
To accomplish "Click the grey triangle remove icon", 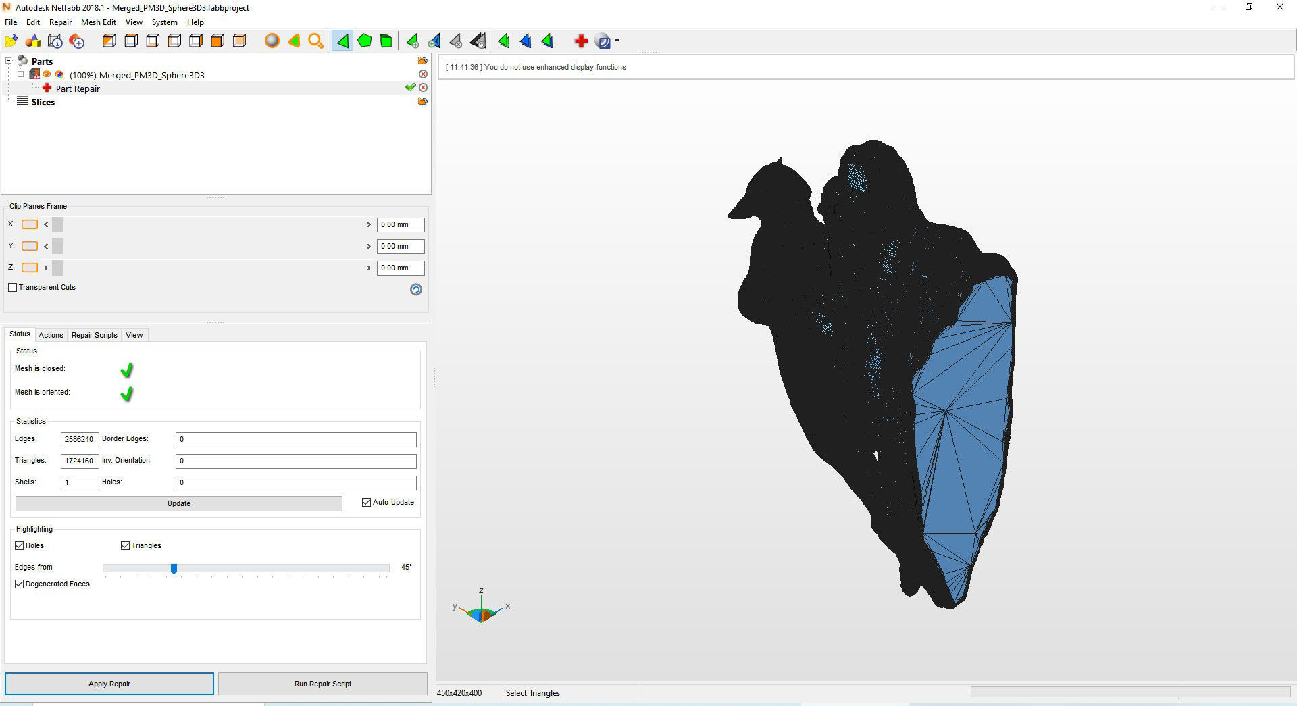I will [456, 41].
